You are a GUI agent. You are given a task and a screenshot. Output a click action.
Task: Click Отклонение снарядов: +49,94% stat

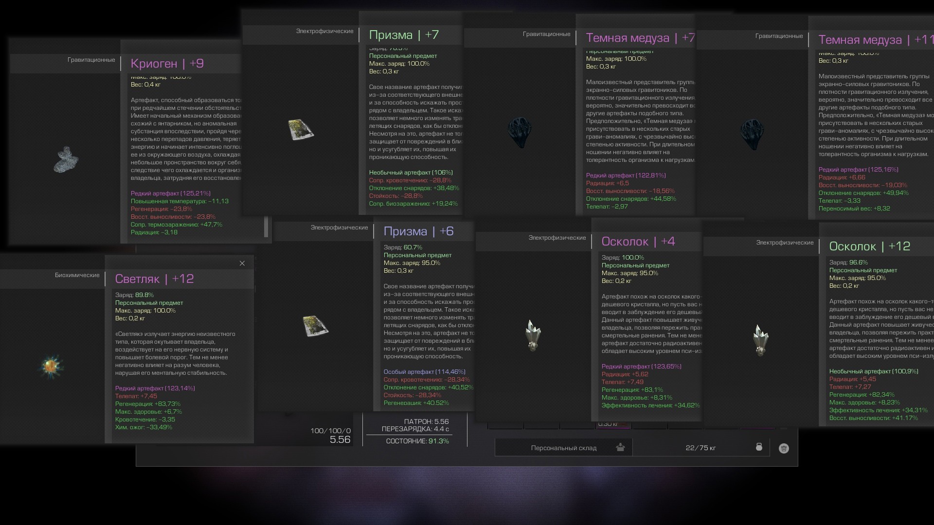click(863, 193)
